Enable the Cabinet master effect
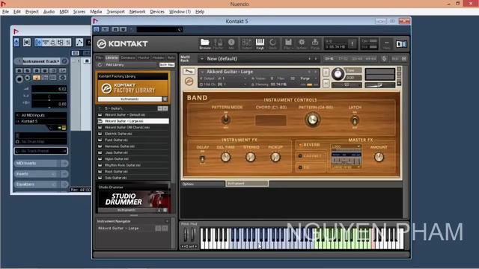The width and height of the screenshot is (479, 269). [x=300, y=156]
